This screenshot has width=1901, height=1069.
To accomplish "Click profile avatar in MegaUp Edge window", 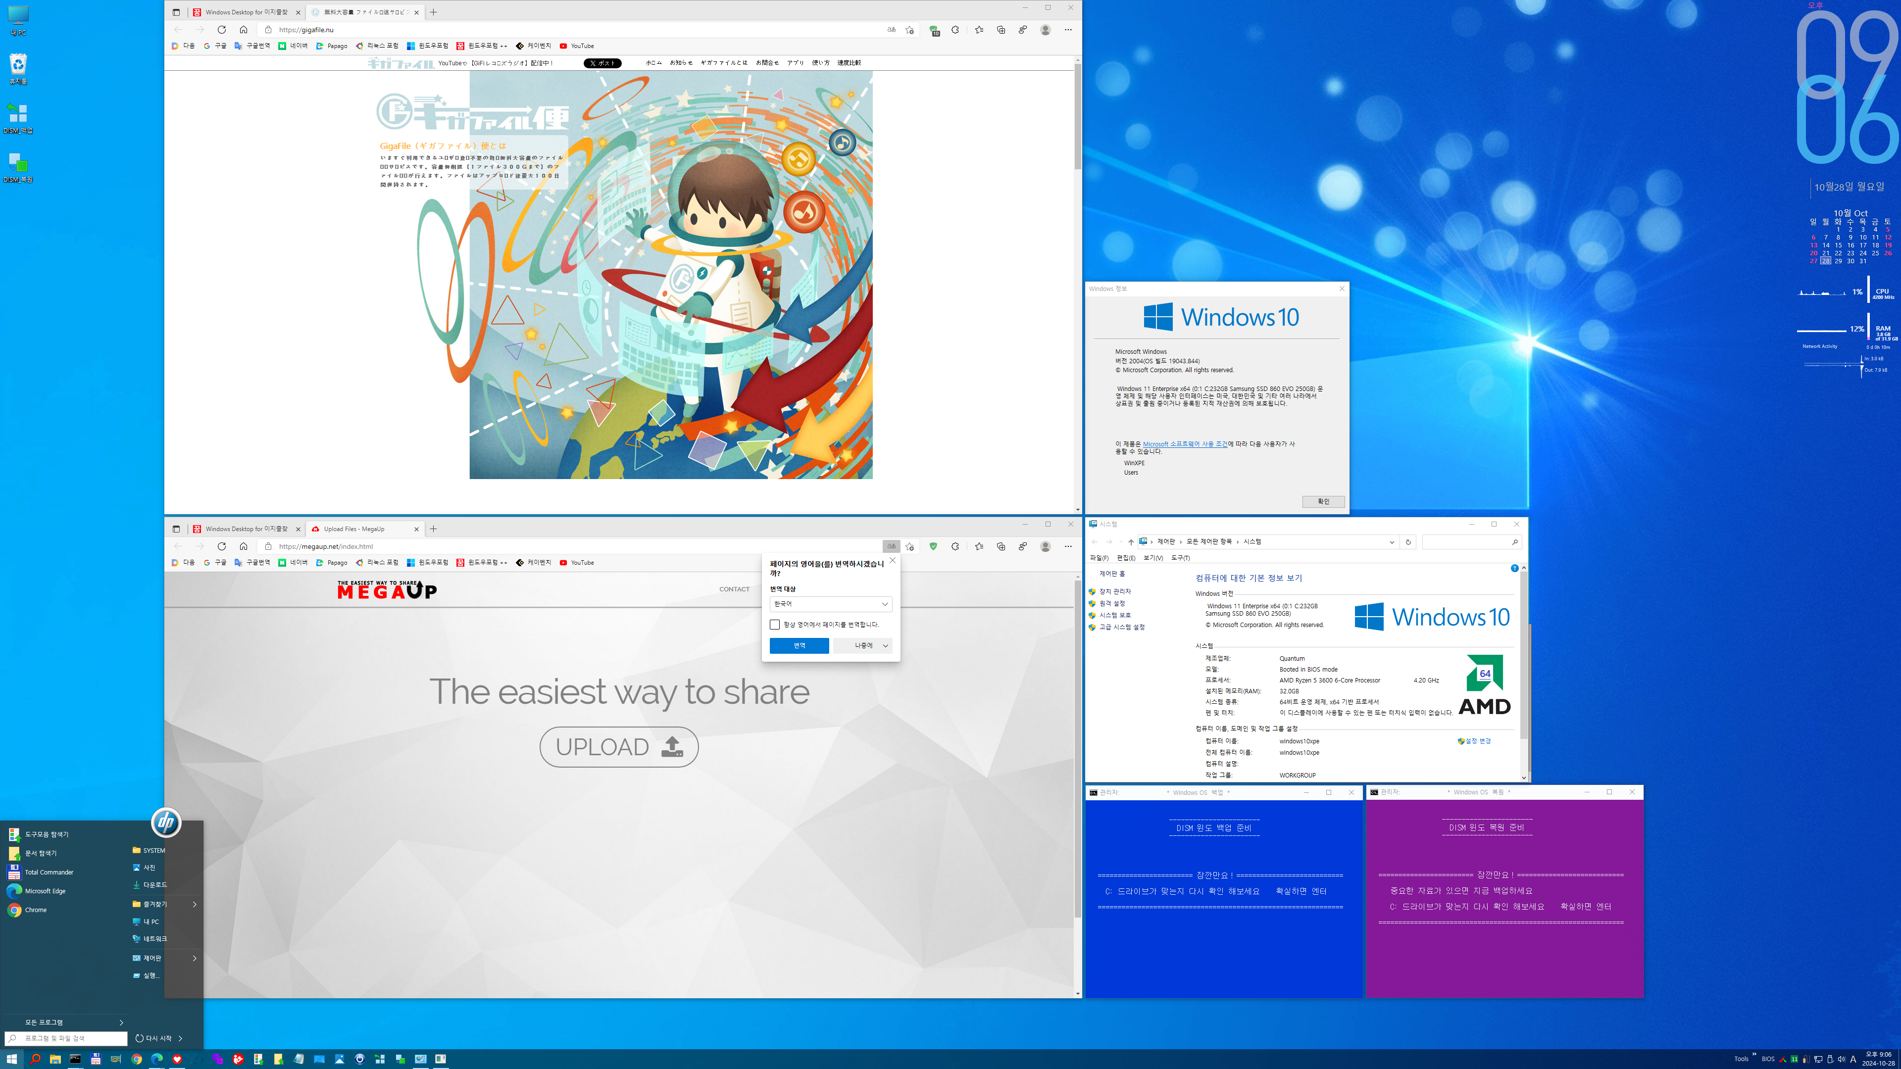I will (x=1046, y=547).
